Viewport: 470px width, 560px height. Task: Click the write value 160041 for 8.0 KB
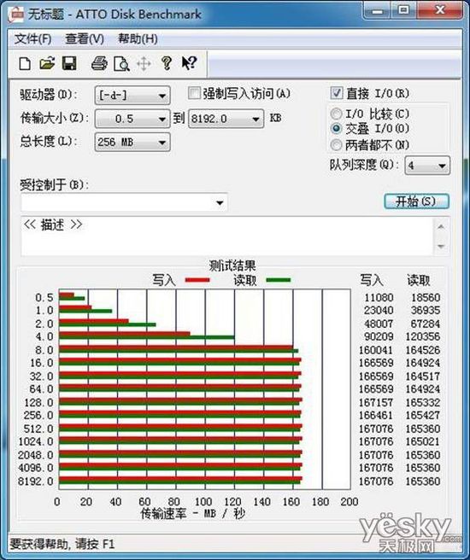(376, 350)
